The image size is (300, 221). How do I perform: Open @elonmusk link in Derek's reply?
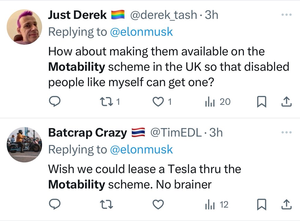point(141,32)
